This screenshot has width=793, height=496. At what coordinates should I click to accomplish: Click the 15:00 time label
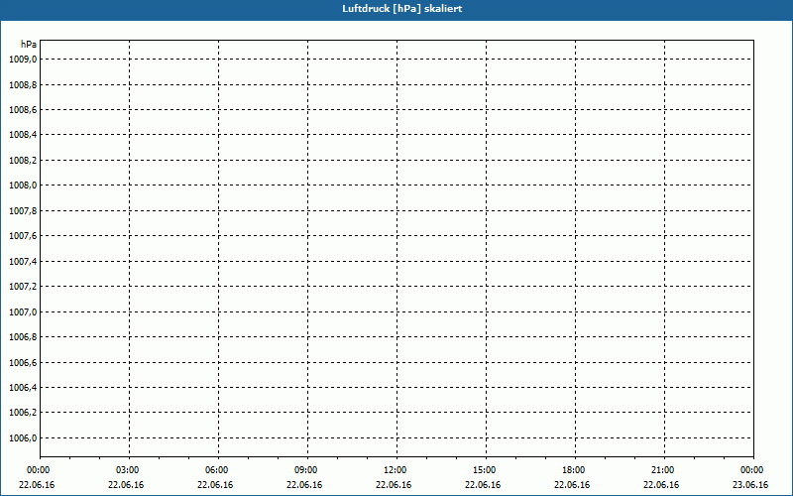pos(484,470)
